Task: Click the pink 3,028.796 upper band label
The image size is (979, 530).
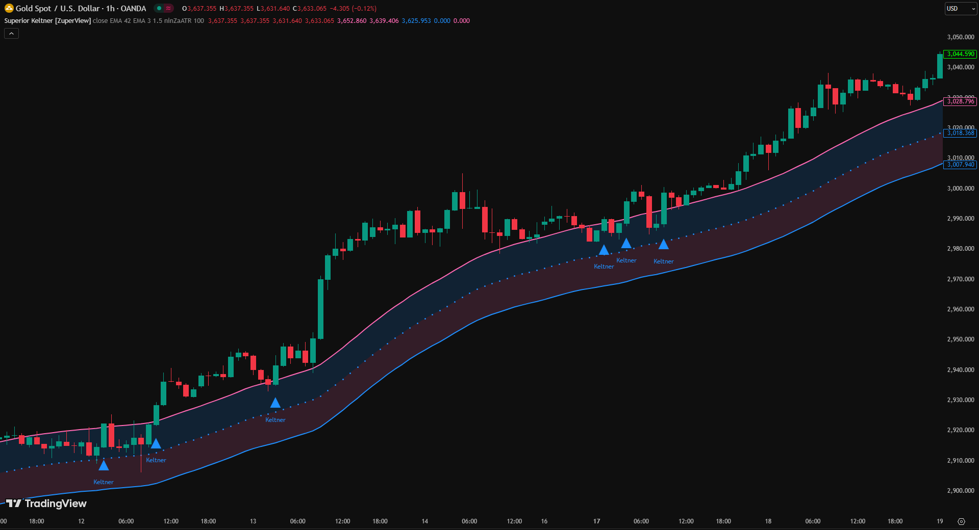Action: (x=960, y=101)
